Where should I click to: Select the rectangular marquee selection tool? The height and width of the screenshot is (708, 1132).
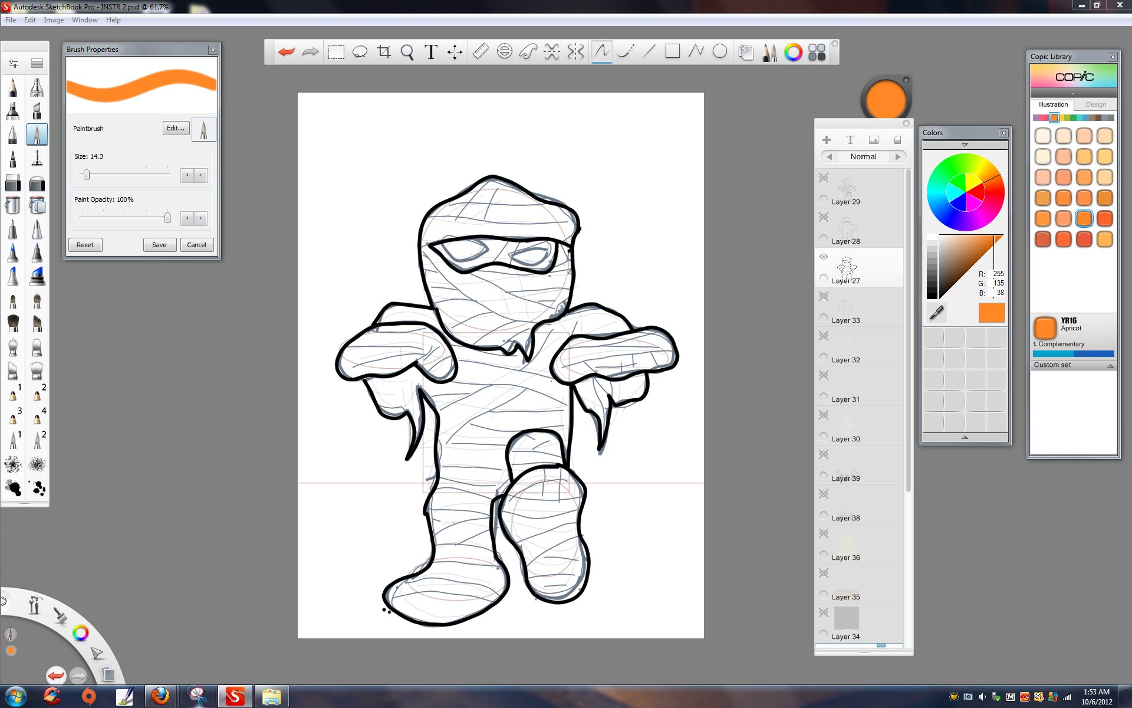[336, 52]
